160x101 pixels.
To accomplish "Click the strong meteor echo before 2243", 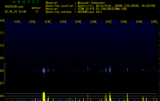I will [x=44, y=70].
